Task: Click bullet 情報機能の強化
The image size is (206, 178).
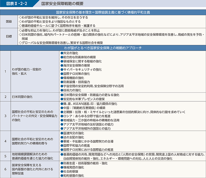Action: (x=72, y=78)
